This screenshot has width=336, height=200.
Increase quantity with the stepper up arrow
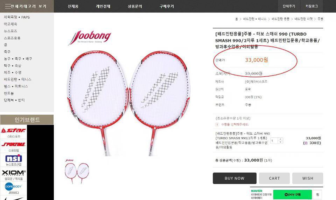pyautogui.click(x=280, y=139)
